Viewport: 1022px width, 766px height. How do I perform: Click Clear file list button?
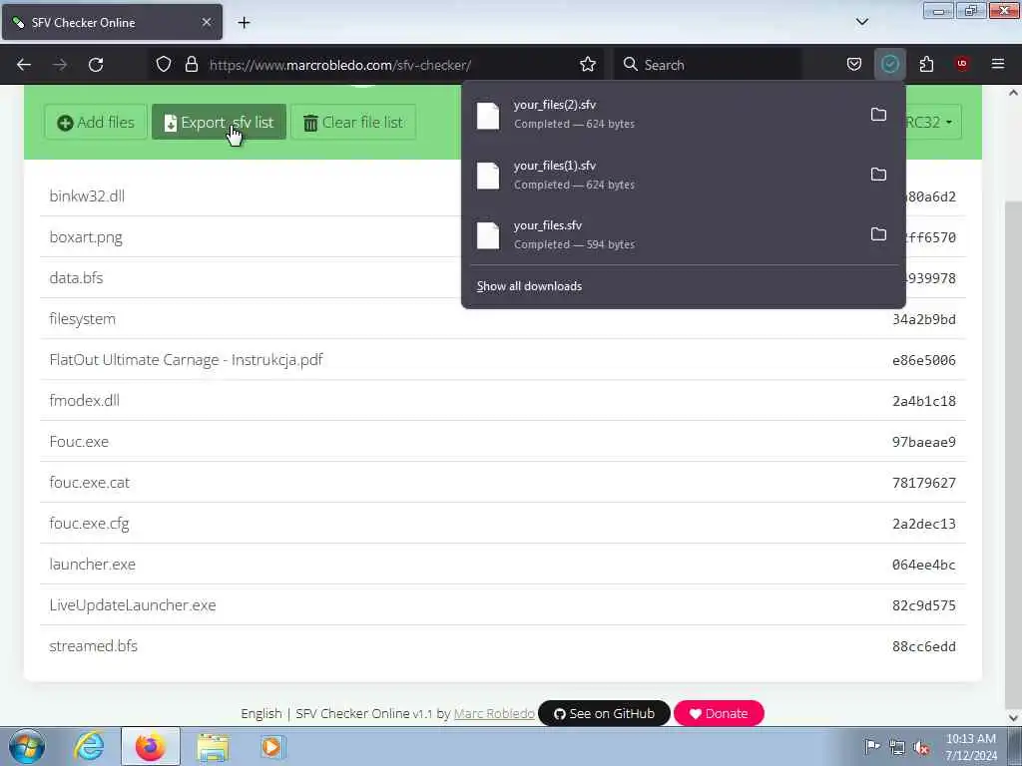point(353,122)
